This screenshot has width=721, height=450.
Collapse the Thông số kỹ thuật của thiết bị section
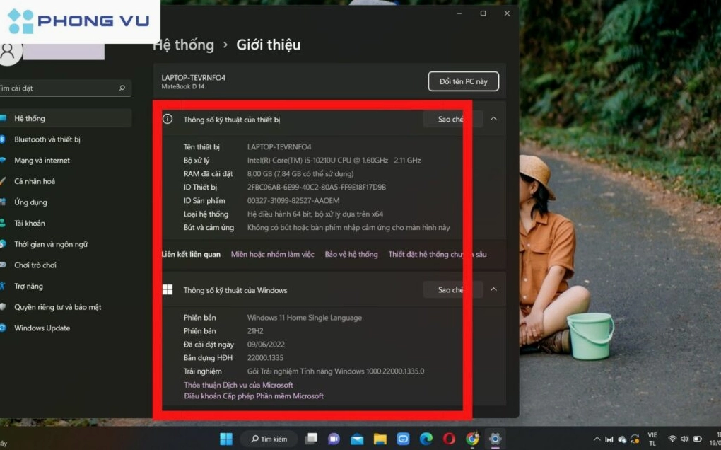coord(493,119)
